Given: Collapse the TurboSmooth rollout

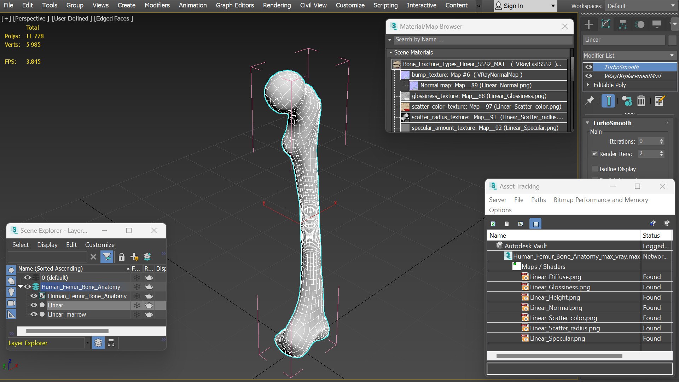Looking at the screenshot, I should 587,123.
